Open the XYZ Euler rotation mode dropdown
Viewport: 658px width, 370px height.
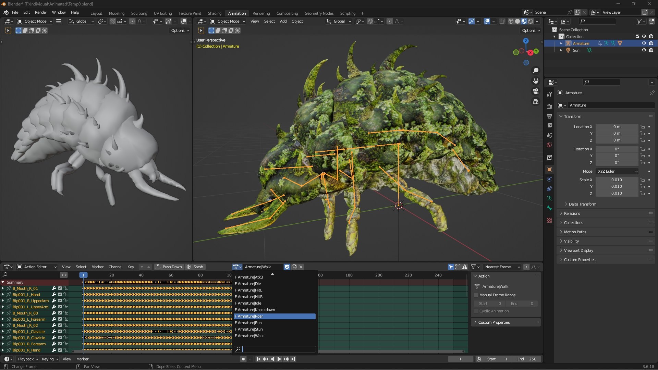coord(617,171)
